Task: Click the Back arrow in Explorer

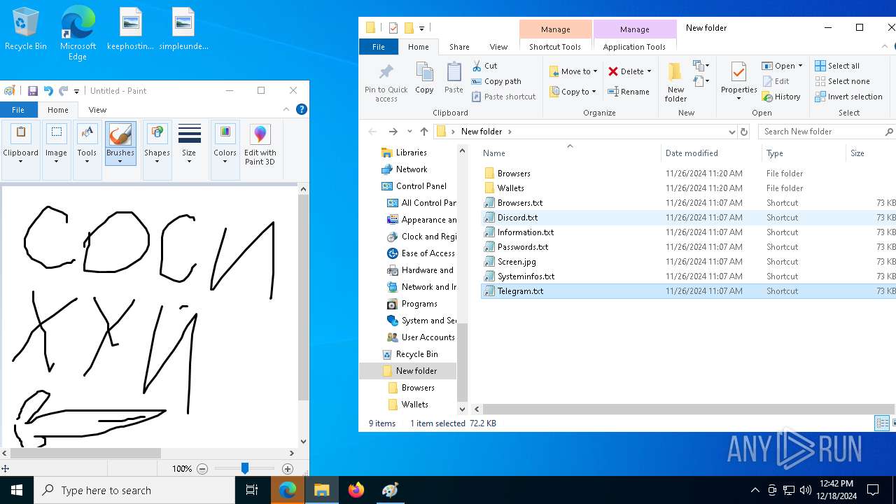Action: coord(372,132)
